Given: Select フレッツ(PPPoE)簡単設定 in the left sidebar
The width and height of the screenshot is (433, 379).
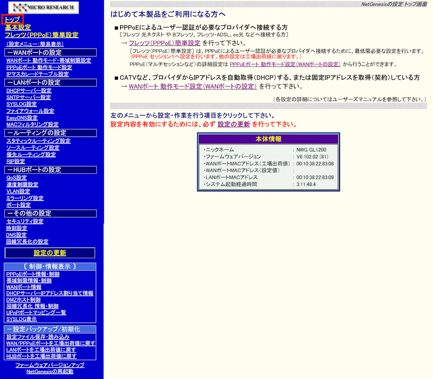Looking at the screenshot, I should [41, 35].
